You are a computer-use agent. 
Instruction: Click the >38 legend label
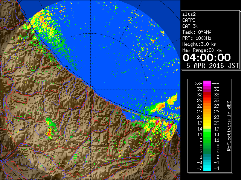click(x=198, y=84)
